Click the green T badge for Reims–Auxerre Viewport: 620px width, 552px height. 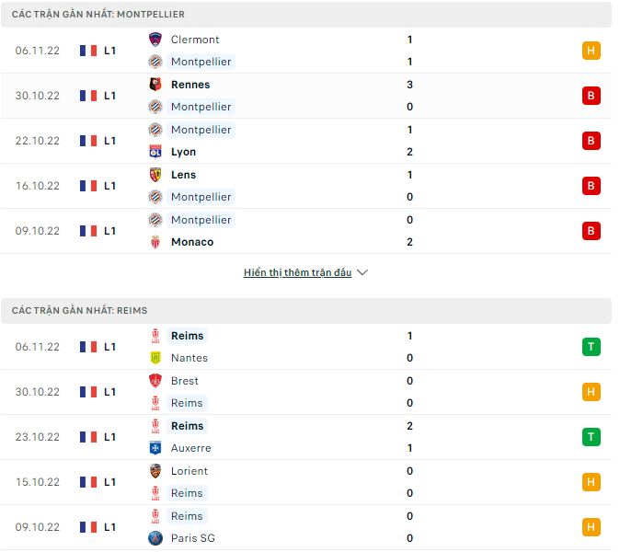point(591,437)
